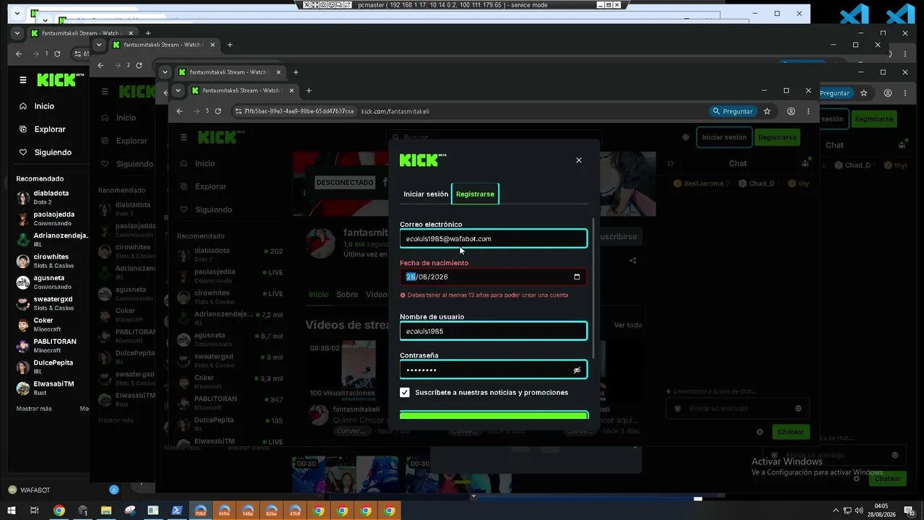Close the Kick registration dialog
924x520 pixels.
pyautogui.click(x=578, y=160)
